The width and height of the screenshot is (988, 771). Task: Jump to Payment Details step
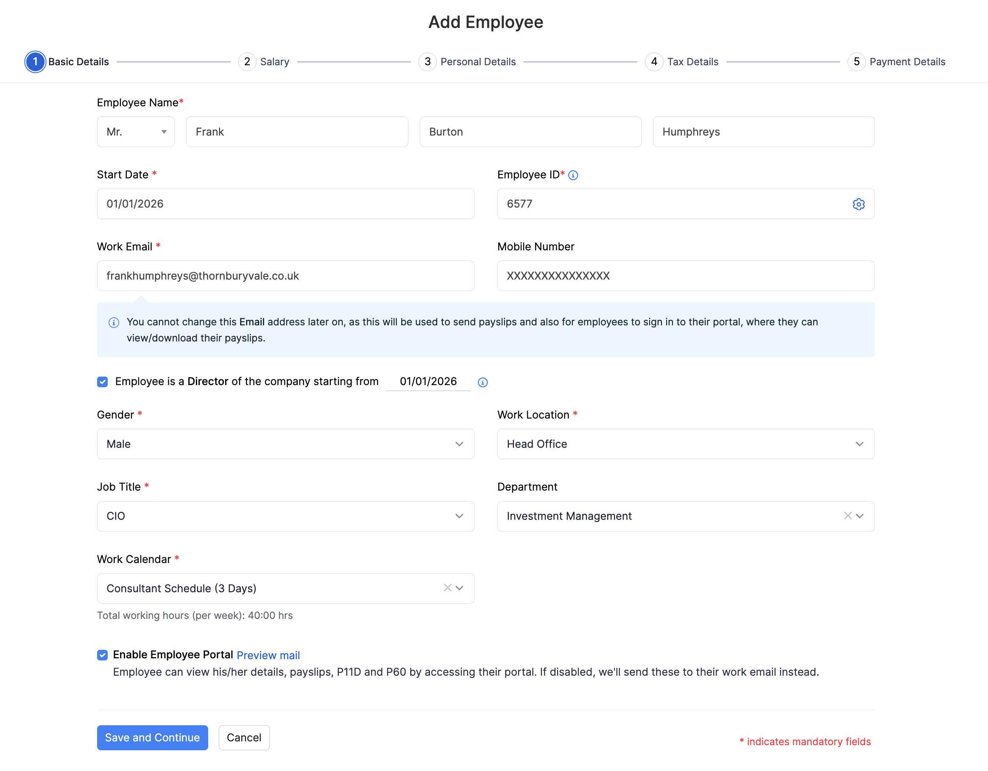click(x=896, y=62)
